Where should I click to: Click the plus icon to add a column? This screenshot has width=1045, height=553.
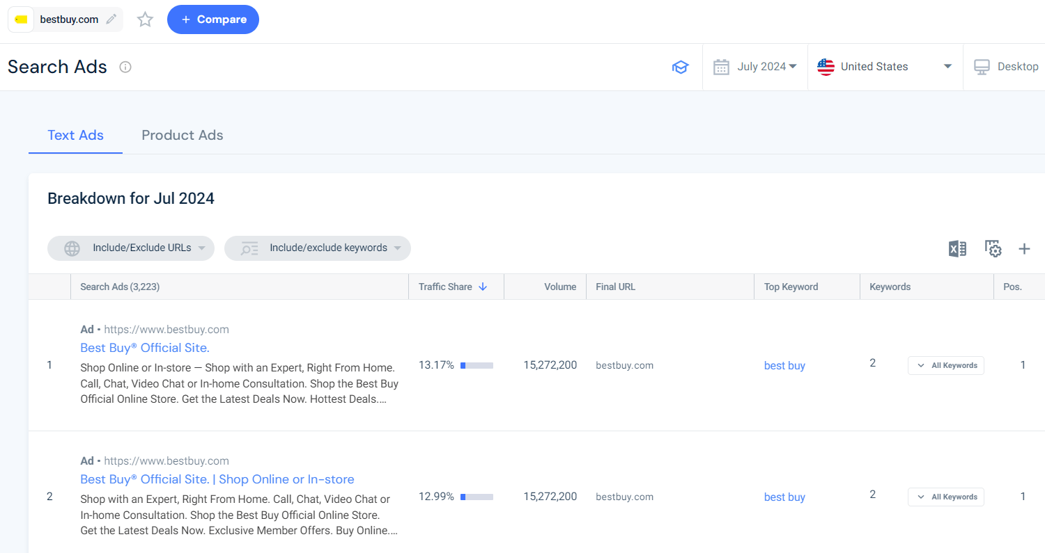(1025, 248)
